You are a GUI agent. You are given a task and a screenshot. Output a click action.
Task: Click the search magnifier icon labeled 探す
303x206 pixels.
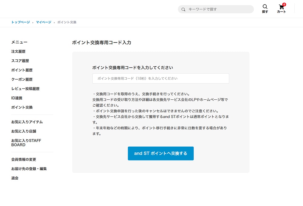point(265,8)
